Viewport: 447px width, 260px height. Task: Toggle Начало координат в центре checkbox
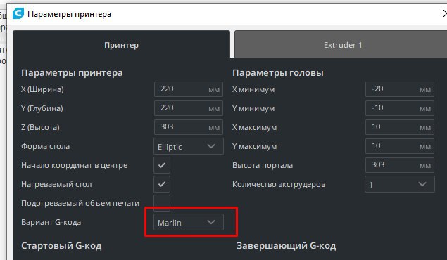click(x=162, y=165)
